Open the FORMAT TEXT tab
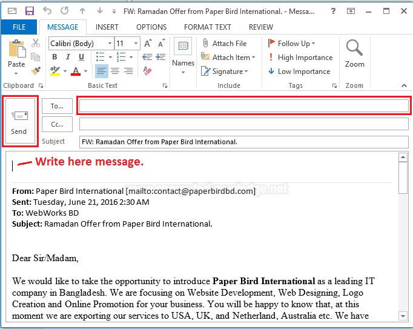The width and height of the screenshot is (413, 329). pos(208,27)
